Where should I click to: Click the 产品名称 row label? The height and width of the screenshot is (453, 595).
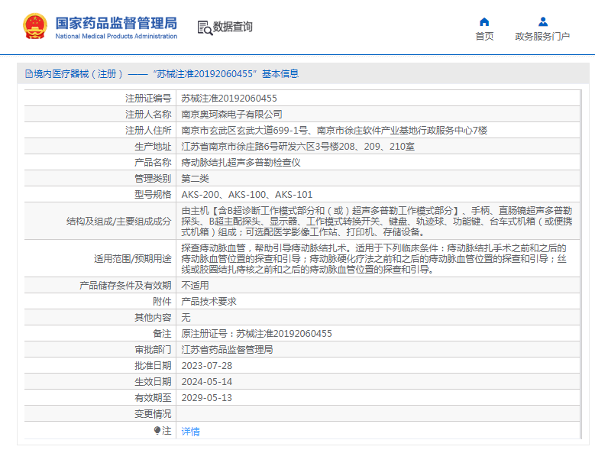pyautogui.click(x=153, y=163)
